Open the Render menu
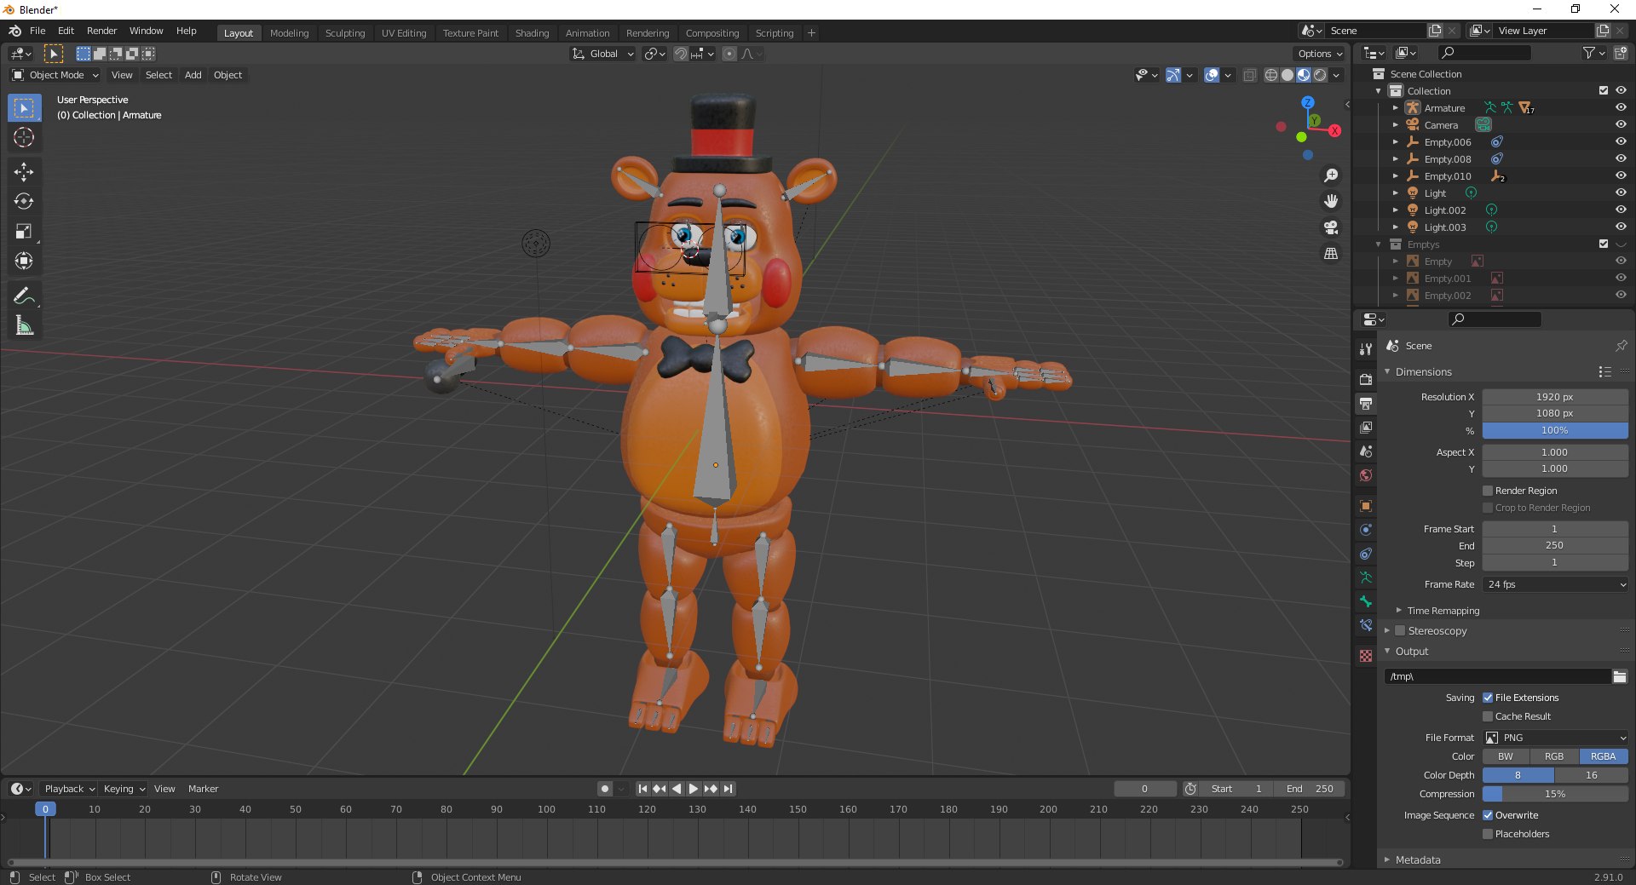This screenshot has width=1636, height=885. (x=101, y=31)
